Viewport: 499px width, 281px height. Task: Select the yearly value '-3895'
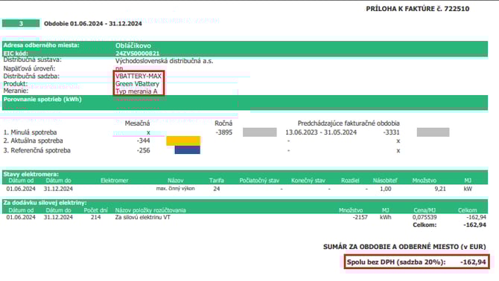pyautogui.click(x=224, y=132)
